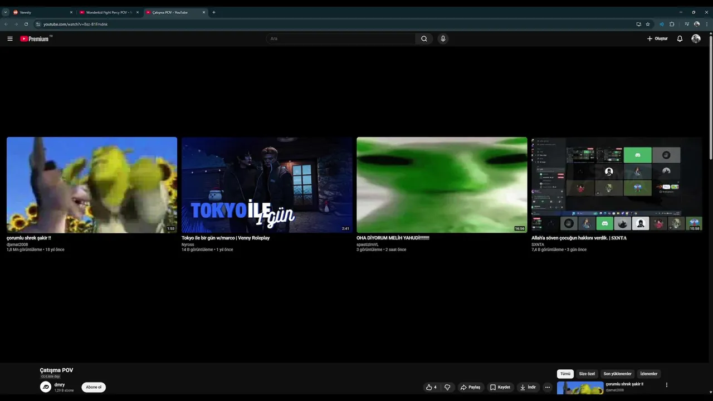Click the search magnifier button
The height and width of the screenshot is (401, 713).
point(424,38)
